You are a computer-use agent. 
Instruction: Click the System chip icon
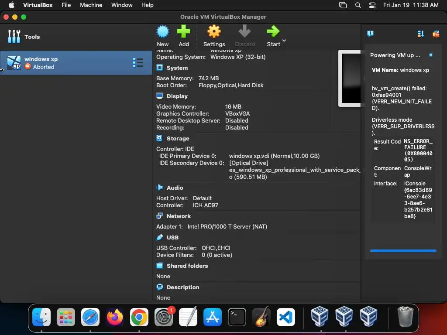point(160,68)
